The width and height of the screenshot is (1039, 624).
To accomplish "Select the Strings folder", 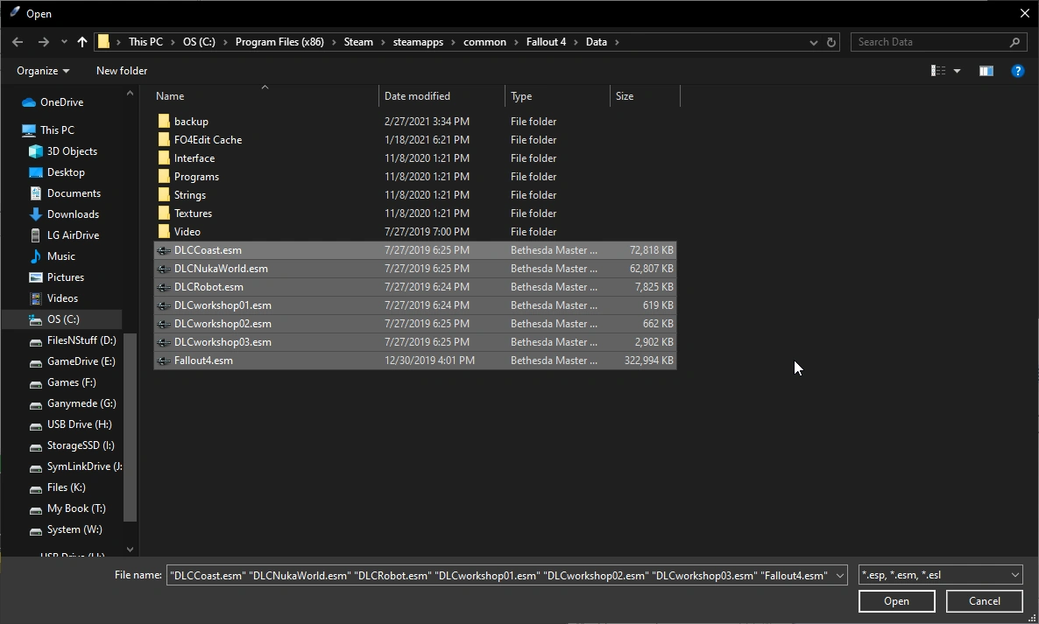I will click(x=189, y=195).
